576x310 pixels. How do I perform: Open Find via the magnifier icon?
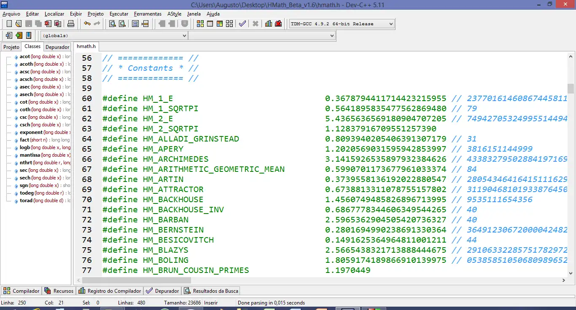pyautogui.click(x=112, y=24)
